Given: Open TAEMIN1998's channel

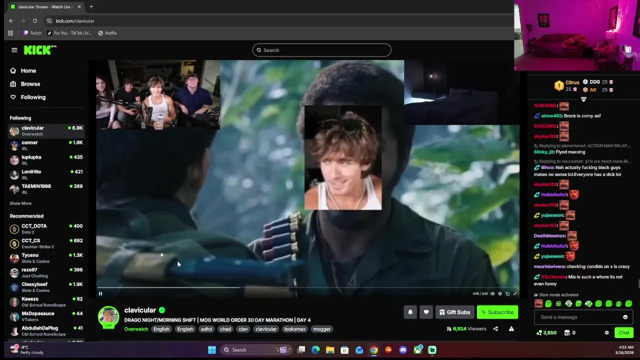Looking at the screenshot, I should (46, 189).
